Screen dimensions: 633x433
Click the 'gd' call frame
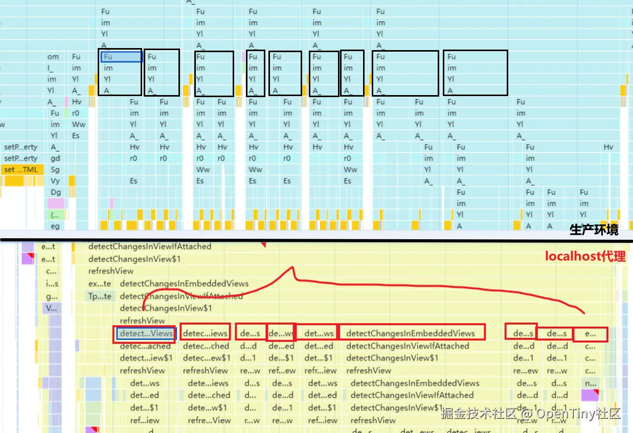tap(55, 158)
